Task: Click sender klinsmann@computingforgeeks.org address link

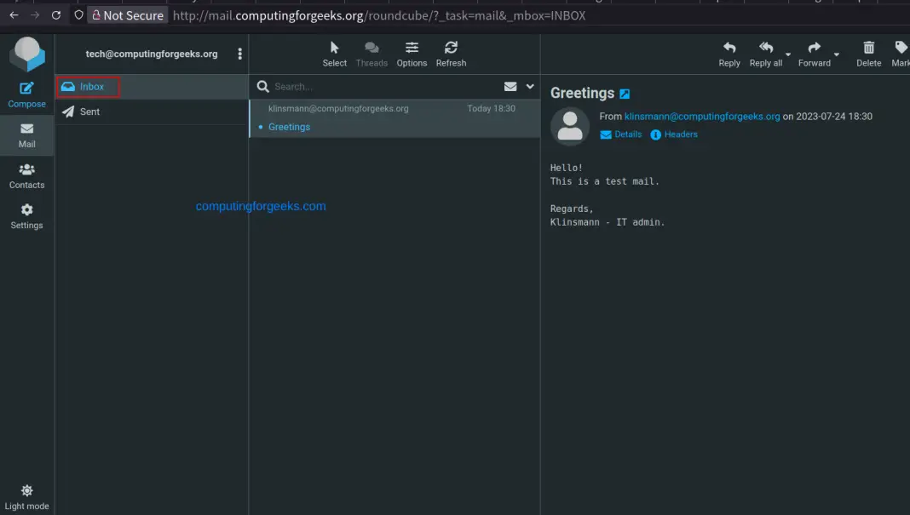Action: tap(702, 117)
